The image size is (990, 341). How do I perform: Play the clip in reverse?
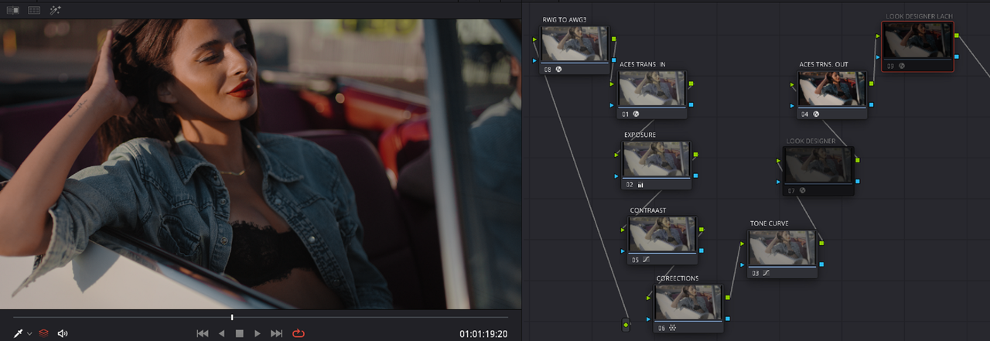(x=221, y=333)
